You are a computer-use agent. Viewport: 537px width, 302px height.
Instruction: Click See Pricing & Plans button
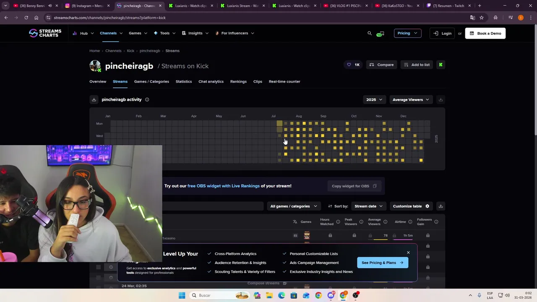pos(382,263)
